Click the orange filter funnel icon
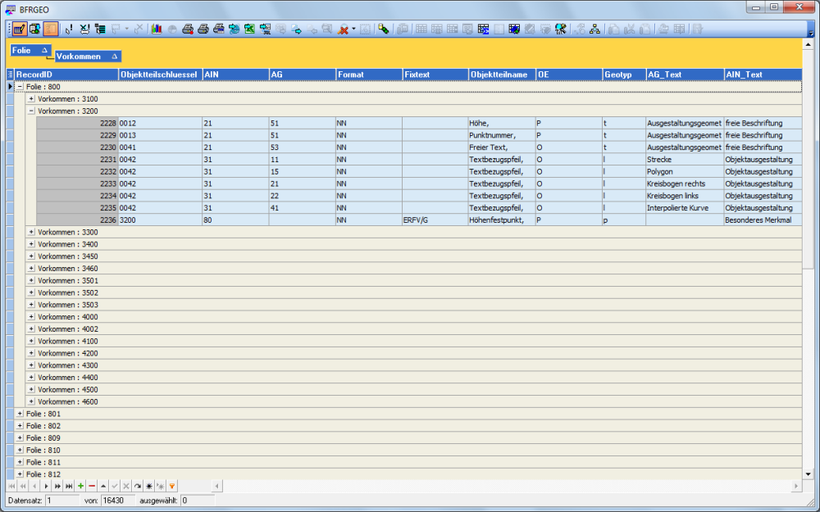Viewport: 820px width, 512px height. (x=172, y=486)
